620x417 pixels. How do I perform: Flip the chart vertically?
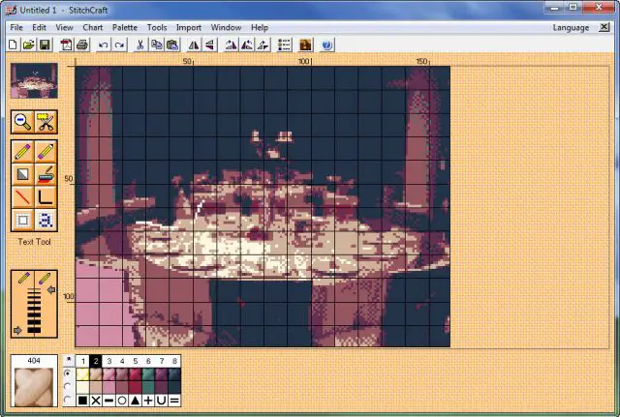tap(209, 45)
